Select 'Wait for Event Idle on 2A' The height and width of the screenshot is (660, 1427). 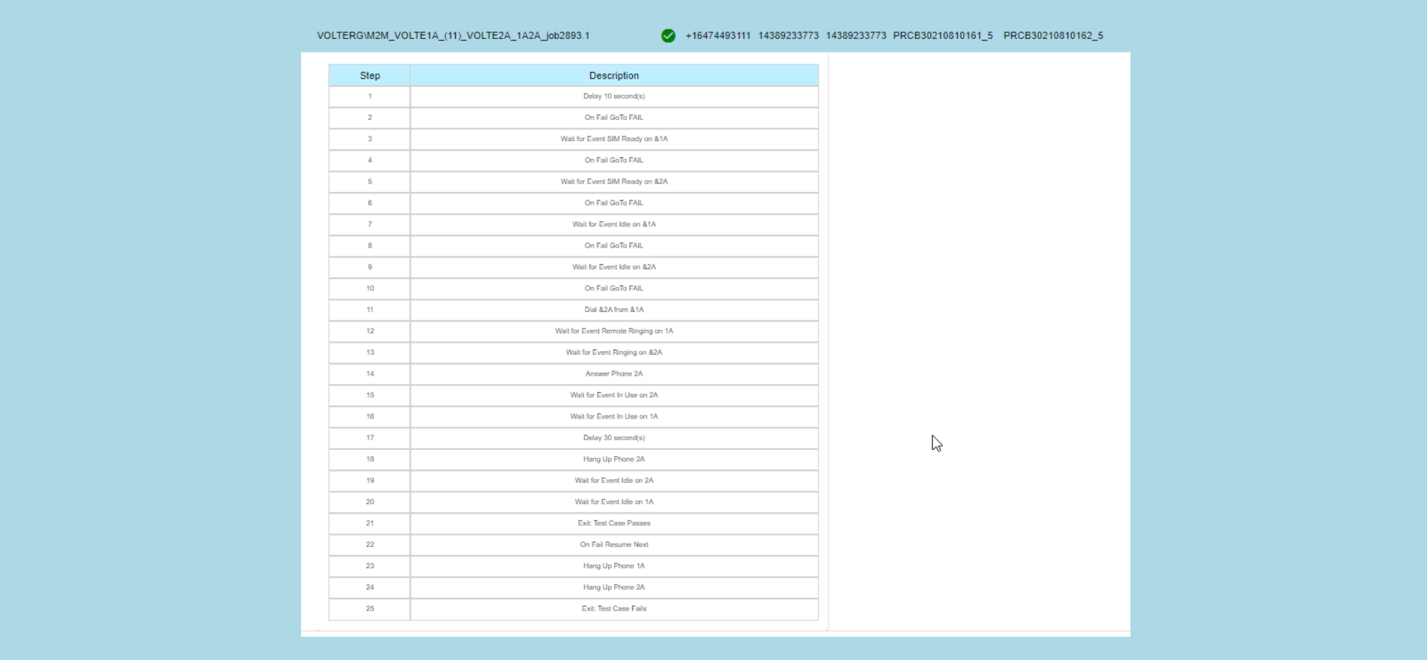[614, 481]
